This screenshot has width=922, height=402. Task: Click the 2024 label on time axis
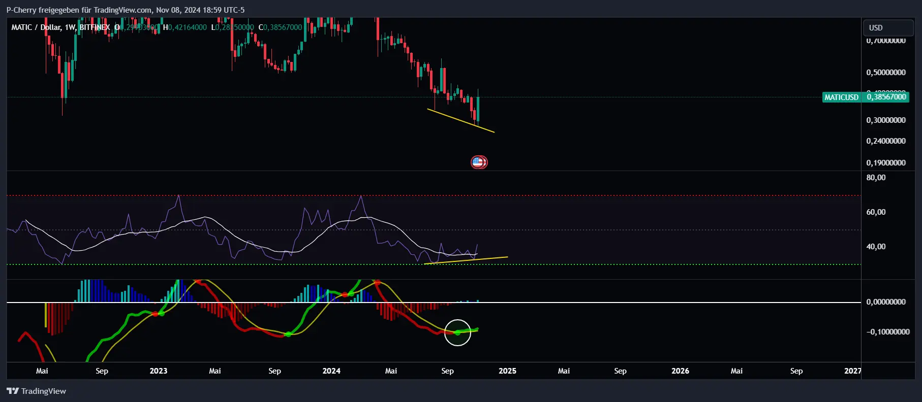point(331,371)
